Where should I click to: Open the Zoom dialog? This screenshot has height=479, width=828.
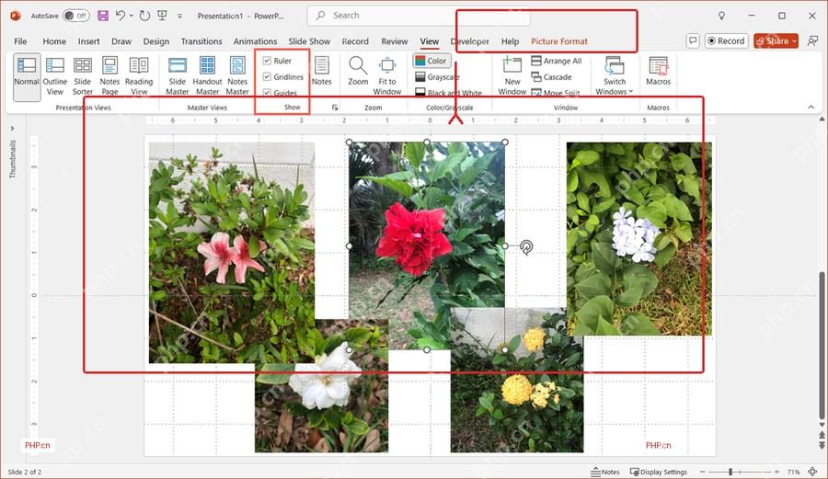coord(358,71)
